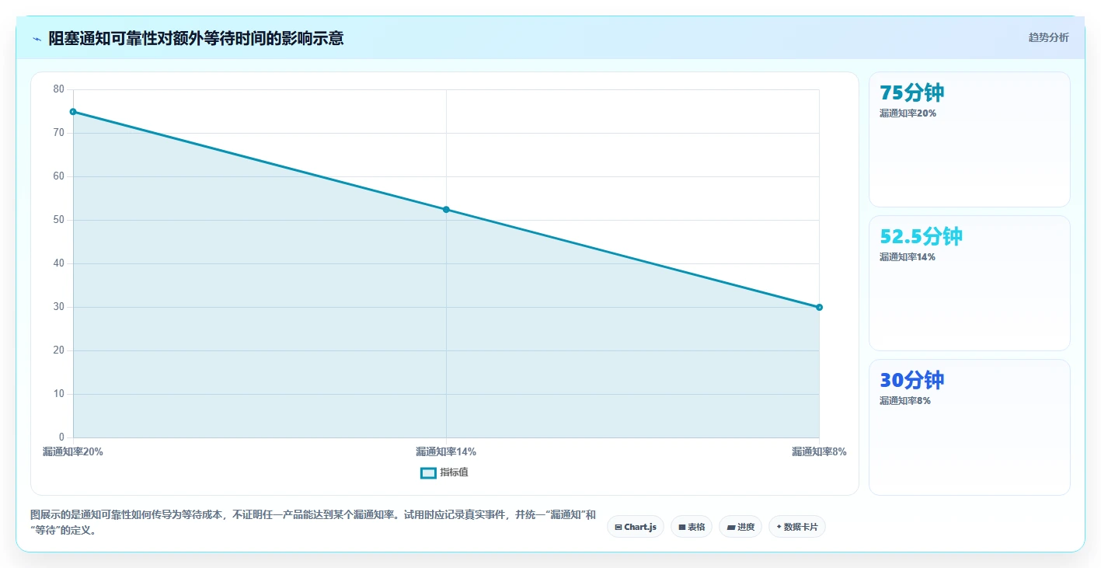Select the data point at 漏通知率20%
Image resolution: width=1101 pixels, height=568 pixels.
73,112
